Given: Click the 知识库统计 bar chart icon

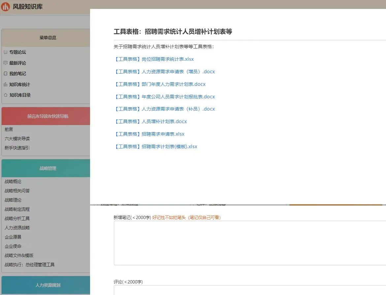Looking at the screenshot, I should click(5, 84).
